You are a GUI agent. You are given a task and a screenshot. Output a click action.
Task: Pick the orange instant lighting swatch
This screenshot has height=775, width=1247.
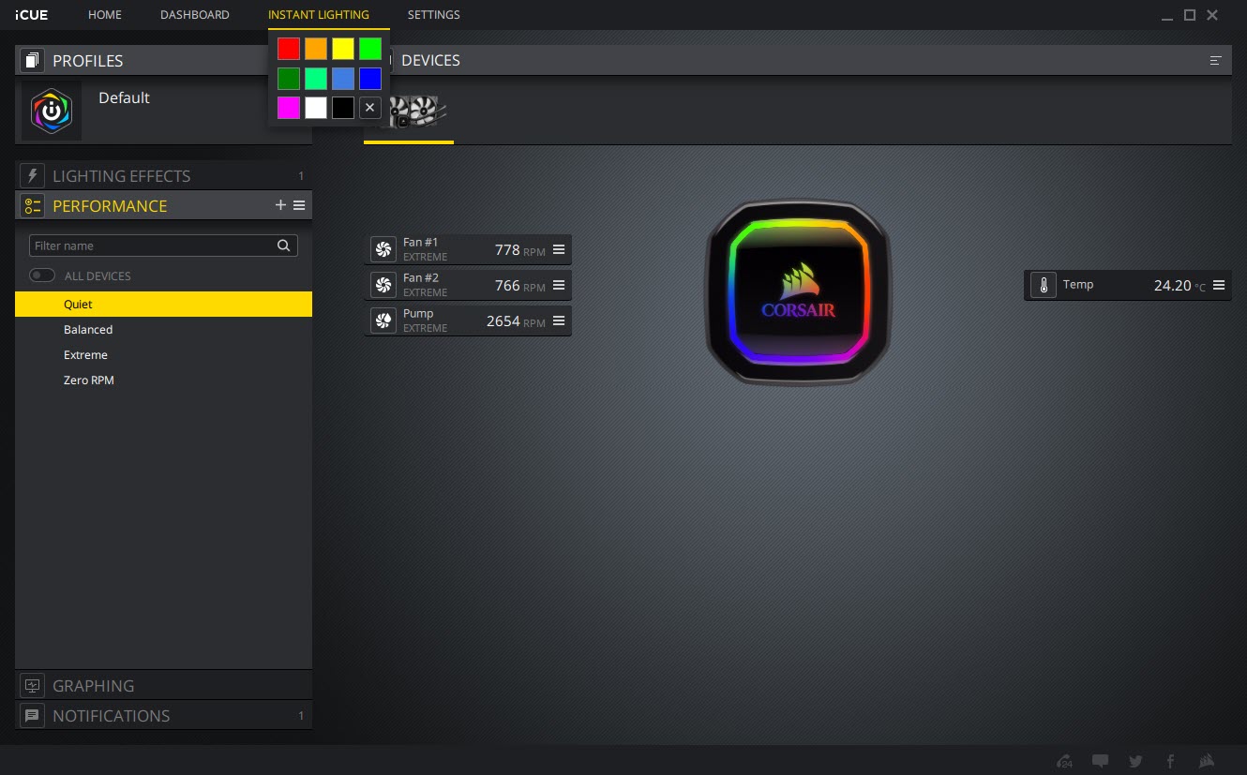point(316,49)
